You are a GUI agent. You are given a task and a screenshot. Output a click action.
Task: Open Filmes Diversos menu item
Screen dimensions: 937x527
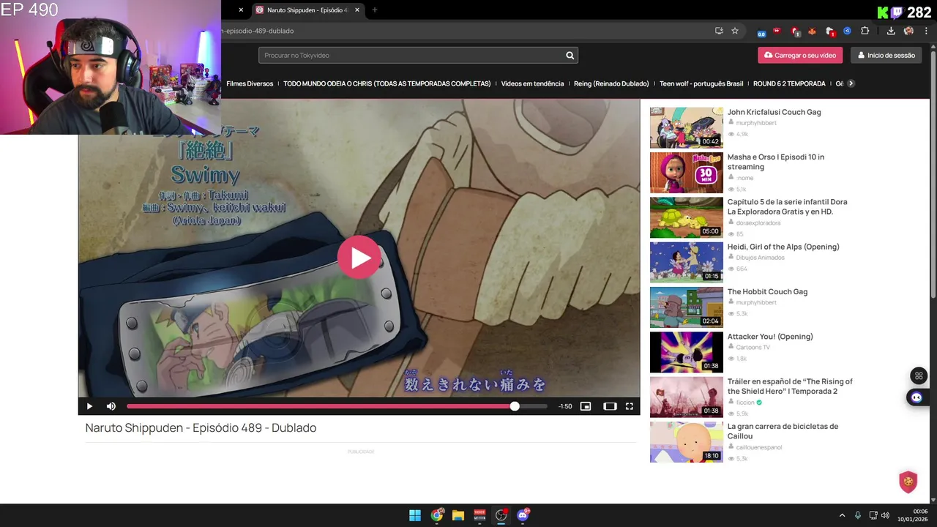tap(250, 83)
